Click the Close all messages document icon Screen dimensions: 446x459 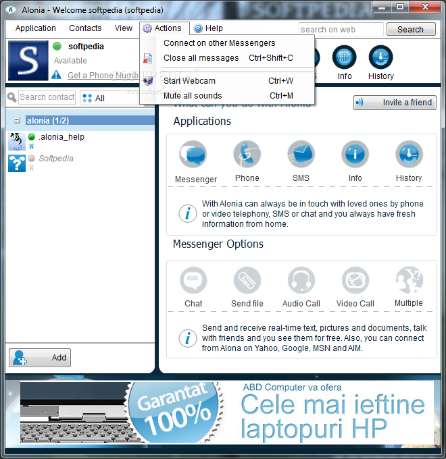[147, 58]
